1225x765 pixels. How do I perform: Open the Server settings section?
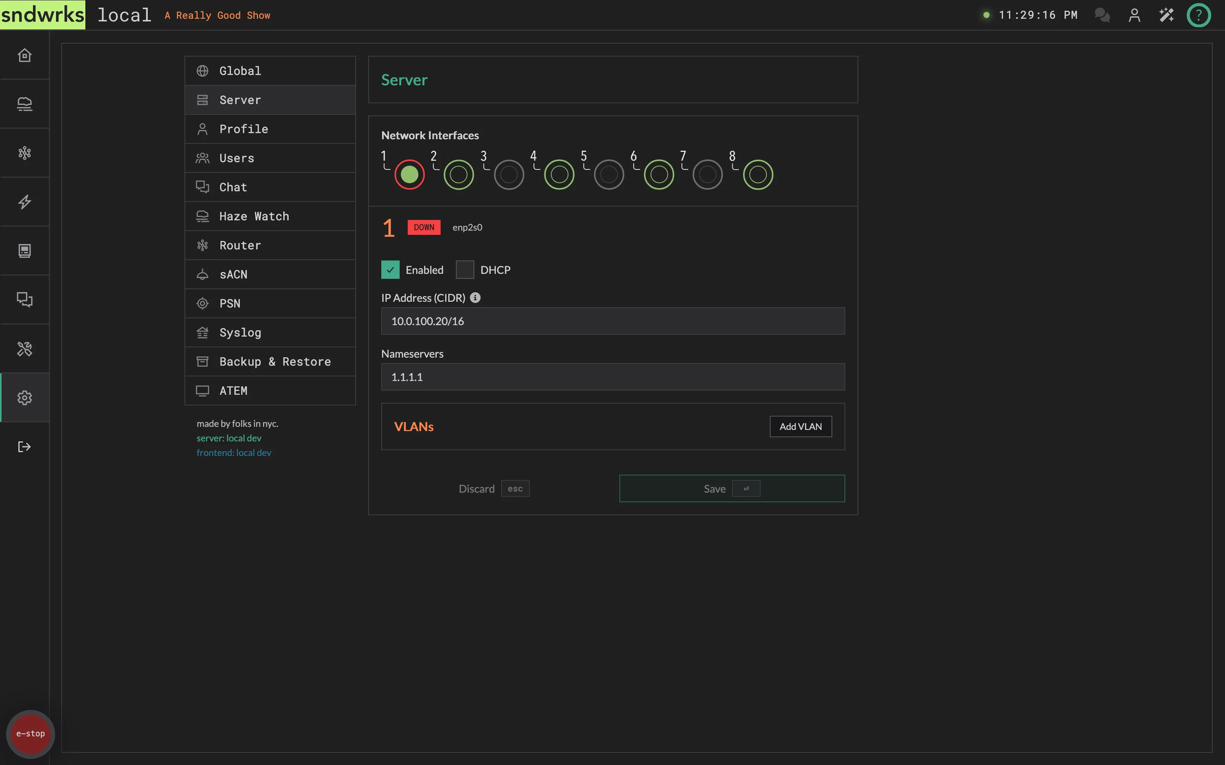click(x=270, y=100)
